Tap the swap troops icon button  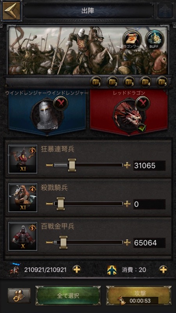click(x=19, y=295)
